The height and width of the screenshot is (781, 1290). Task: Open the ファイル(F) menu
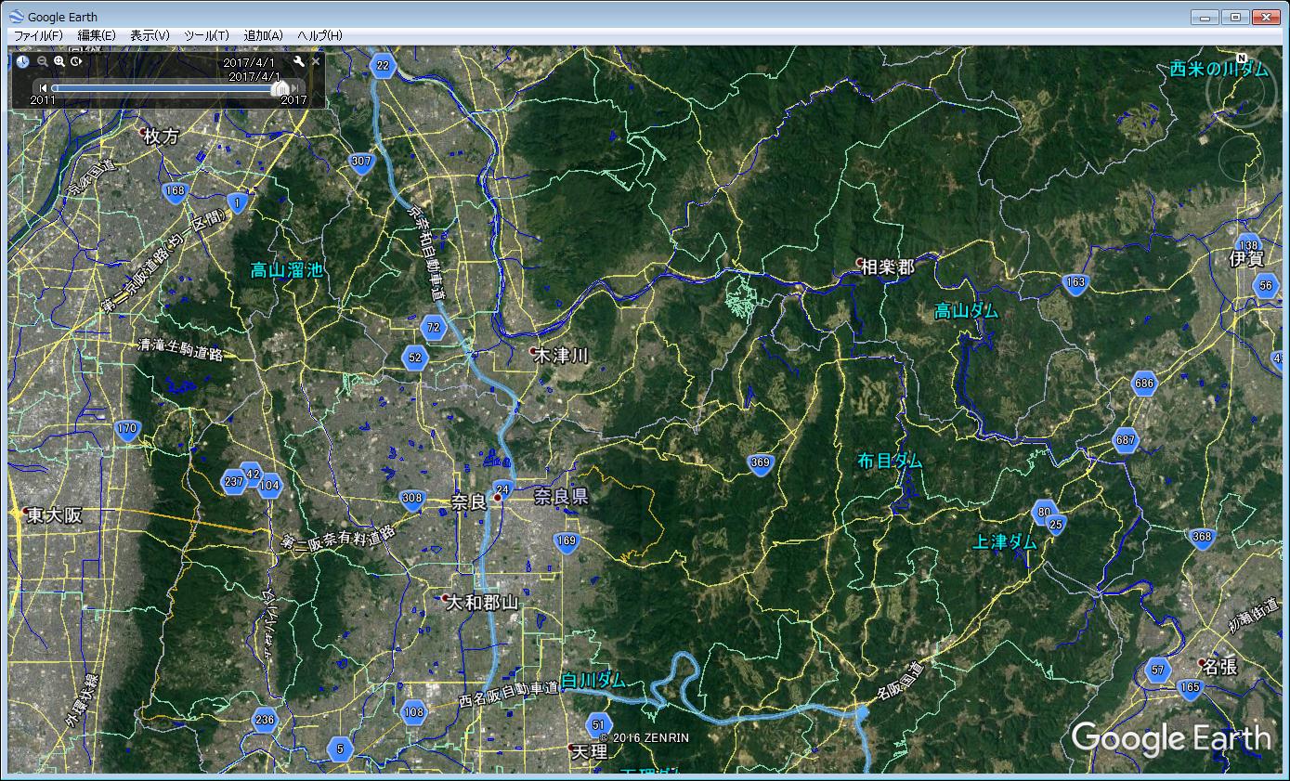pos(38,35)
